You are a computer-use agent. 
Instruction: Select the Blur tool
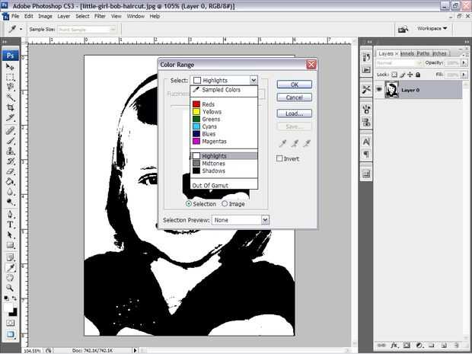tap(10, 192)
